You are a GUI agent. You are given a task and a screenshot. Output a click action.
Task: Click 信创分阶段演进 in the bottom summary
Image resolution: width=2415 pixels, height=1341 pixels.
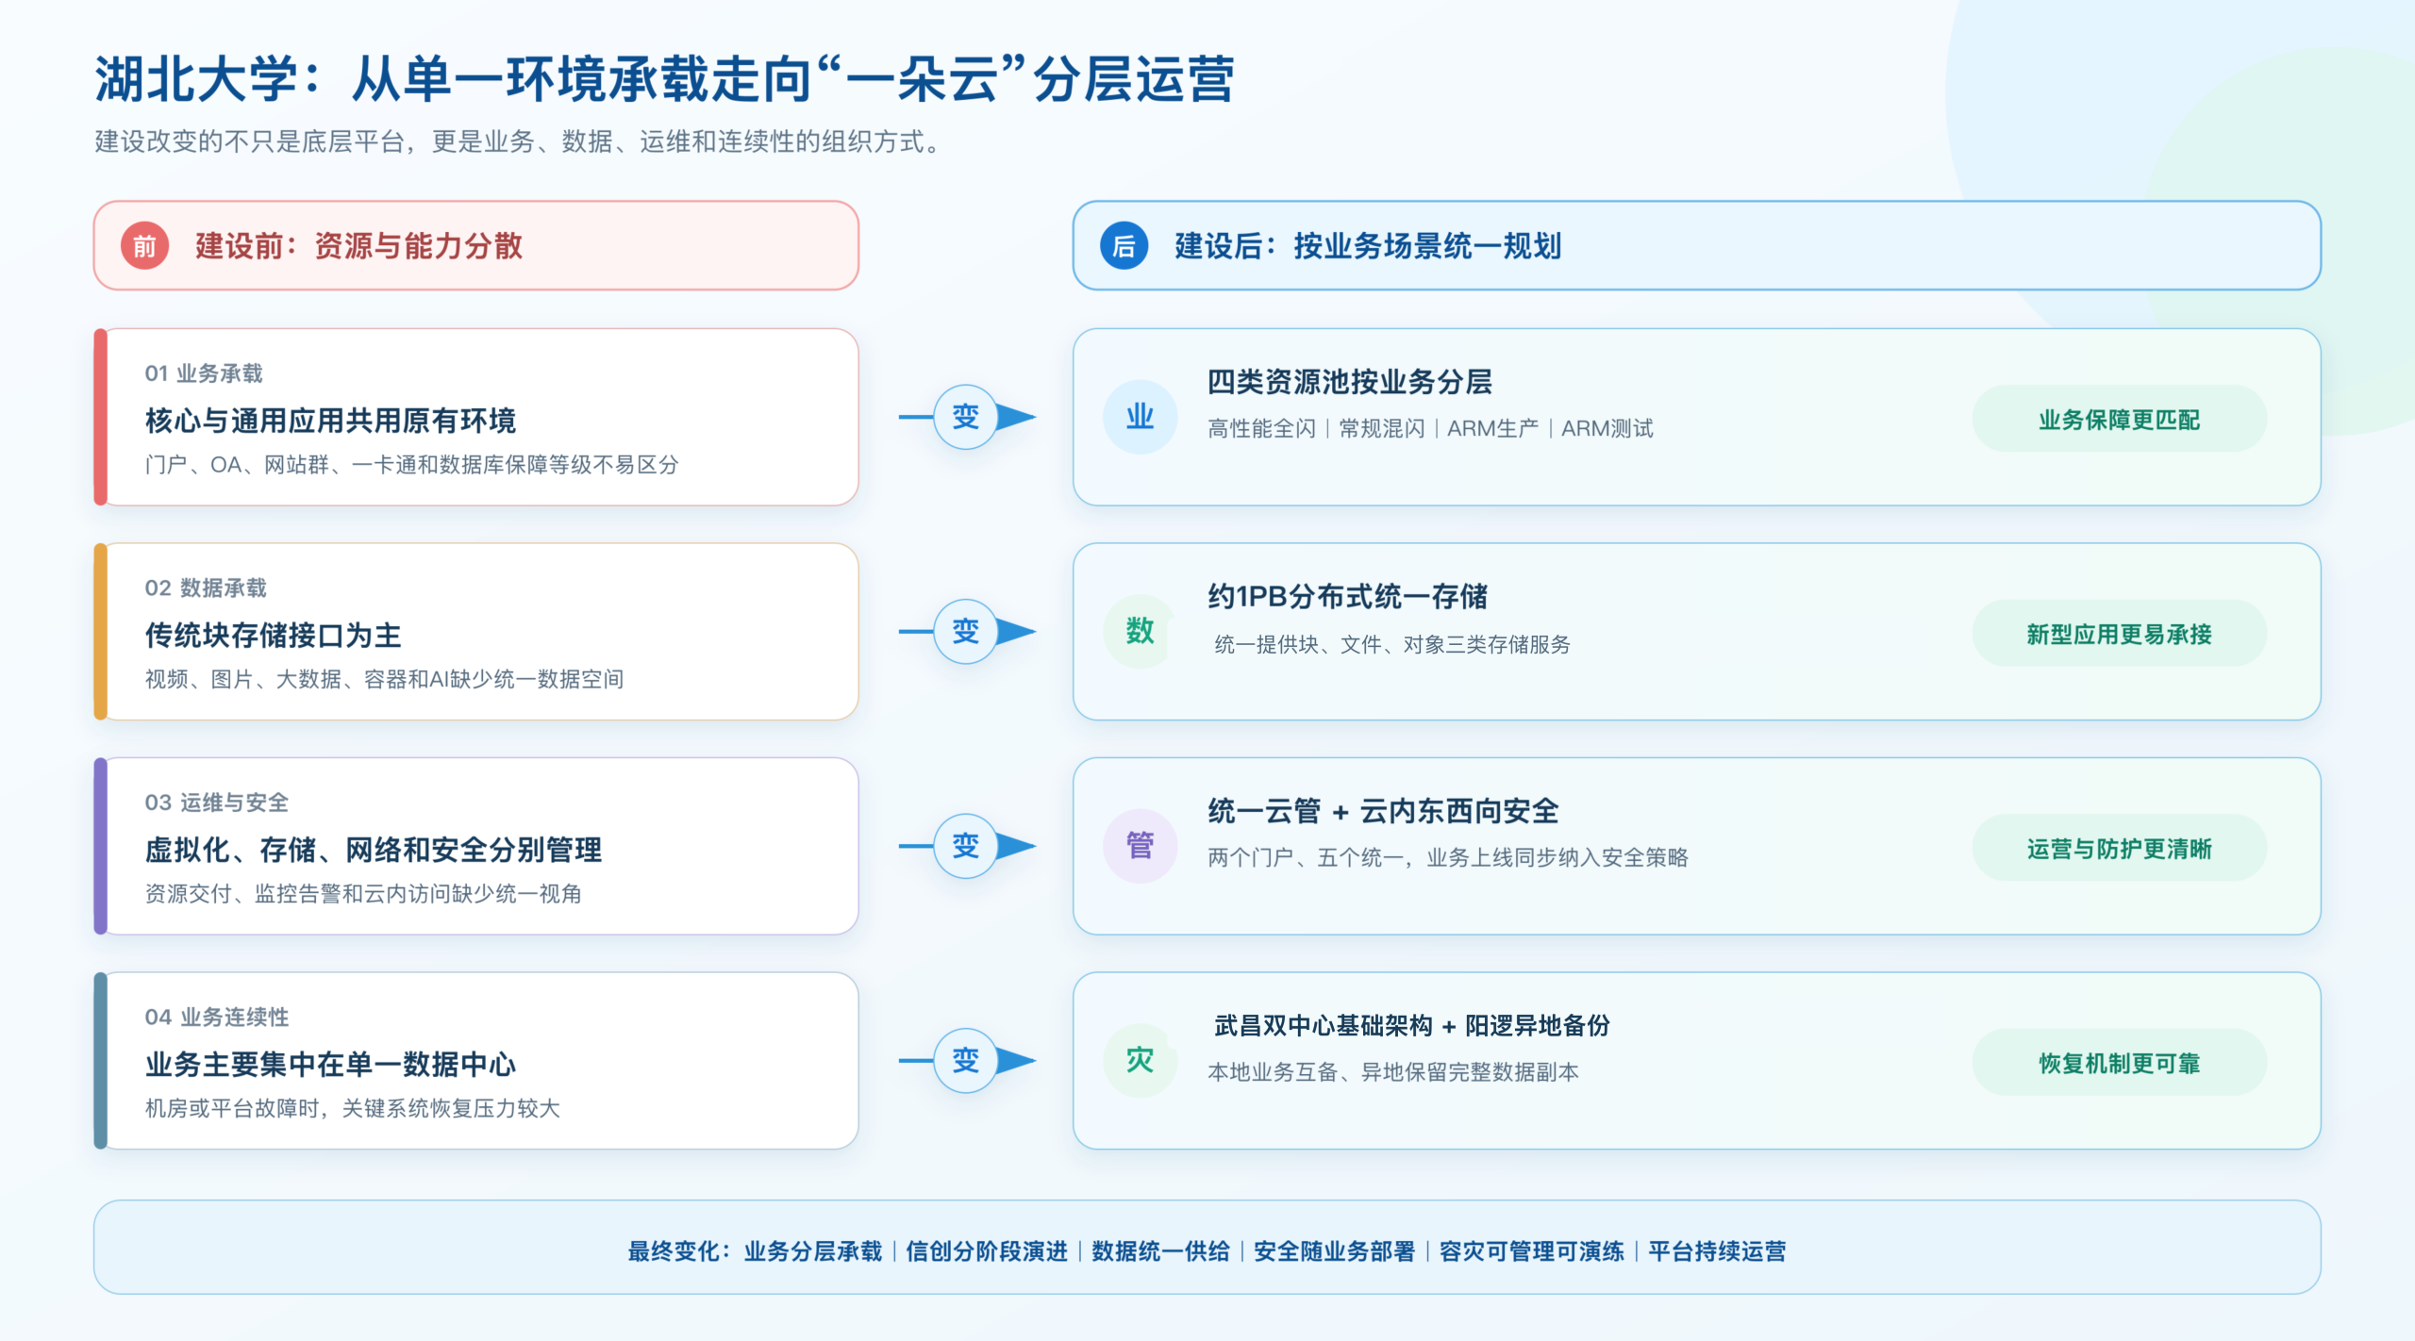[x=987, y=1251]
